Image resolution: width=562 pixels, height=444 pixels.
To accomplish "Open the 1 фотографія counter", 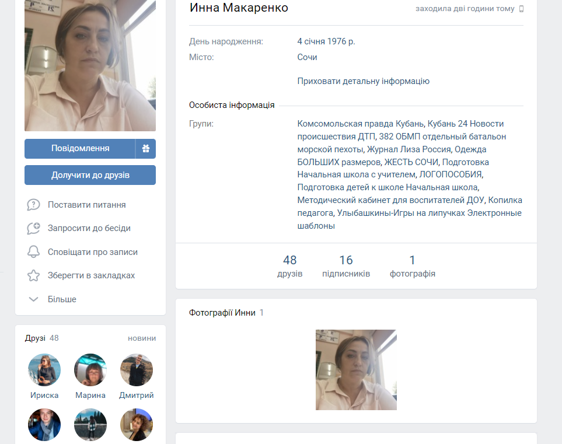I will tap(412, 266).
